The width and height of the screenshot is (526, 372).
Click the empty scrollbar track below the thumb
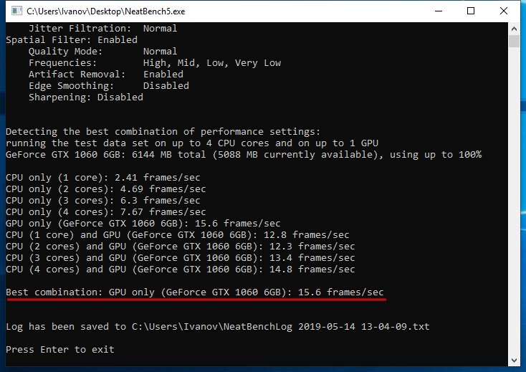pyautogui.click(x=514, y=201)
